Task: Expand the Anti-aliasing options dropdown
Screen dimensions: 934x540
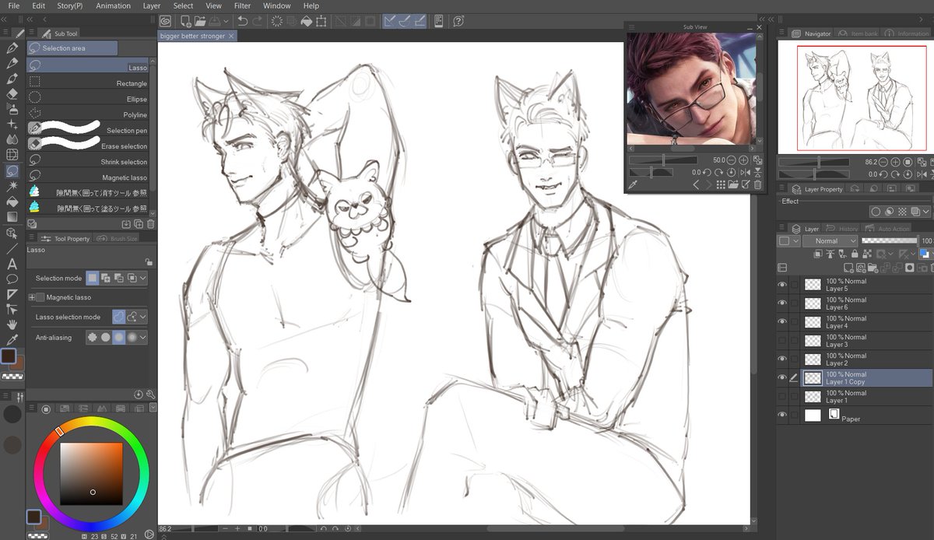Action: [x=143, y=337]
